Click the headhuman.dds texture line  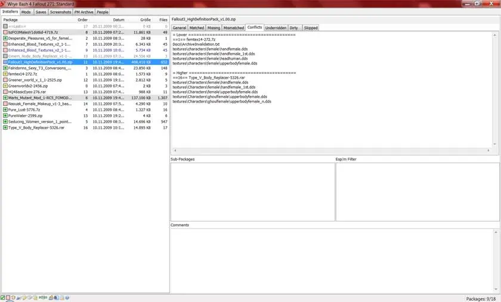(210, 59)
